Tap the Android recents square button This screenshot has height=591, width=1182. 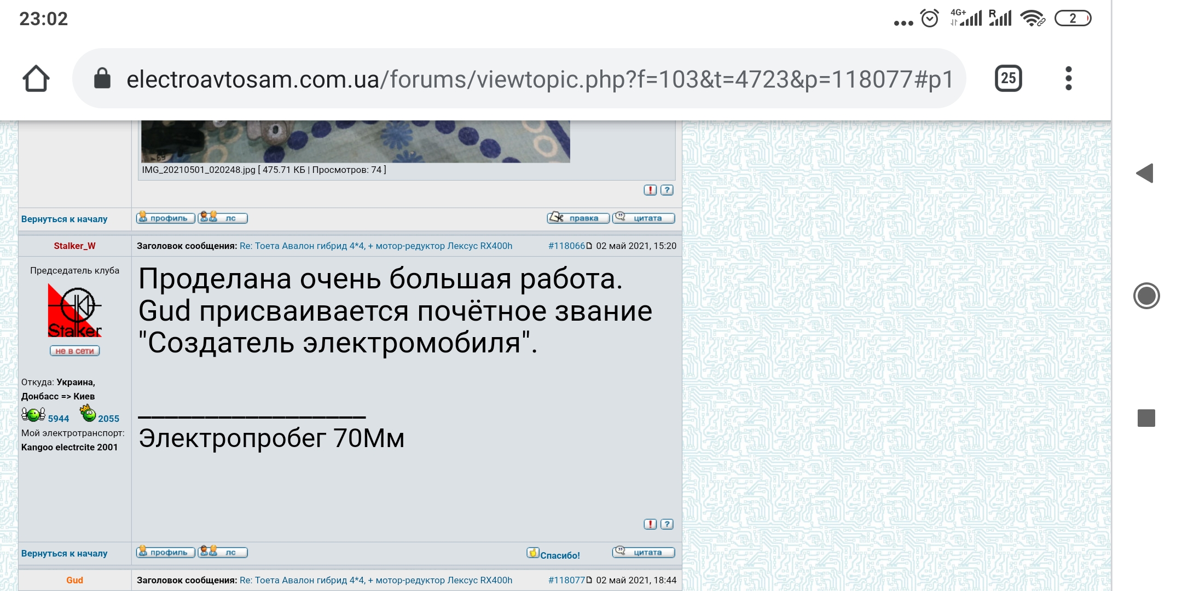click(1146, 418)
